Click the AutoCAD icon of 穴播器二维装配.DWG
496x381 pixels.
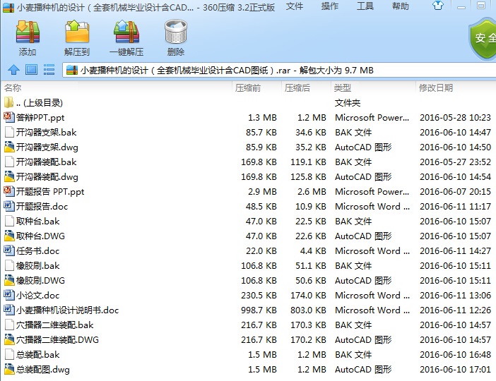(x=9, y=339)
